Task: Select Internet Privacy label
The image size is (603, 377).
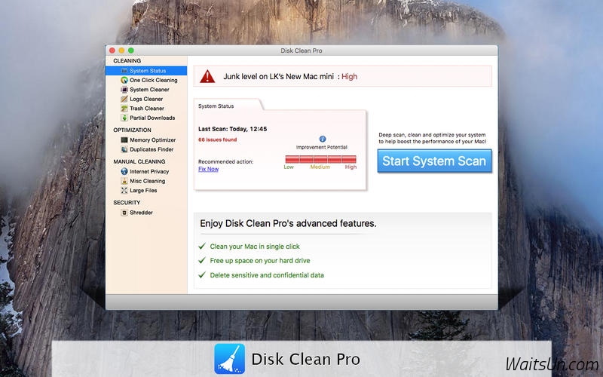Action: [149, 172]
